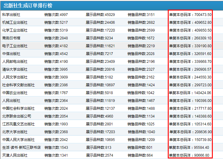The height and width of the screenshot is (159, 223).
Task: Open the 清华大学出版社 entry
Action: pyautogui.click(x=15, y=69)
